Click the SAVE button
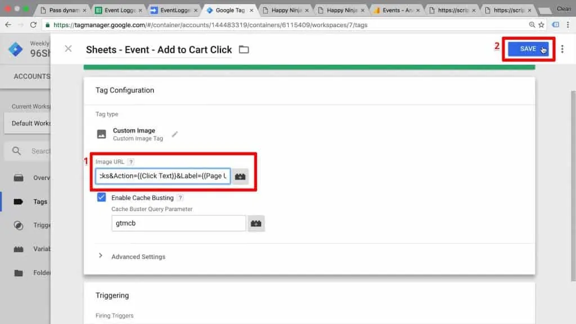Screen dimensions: 576x324 point(527,49)
